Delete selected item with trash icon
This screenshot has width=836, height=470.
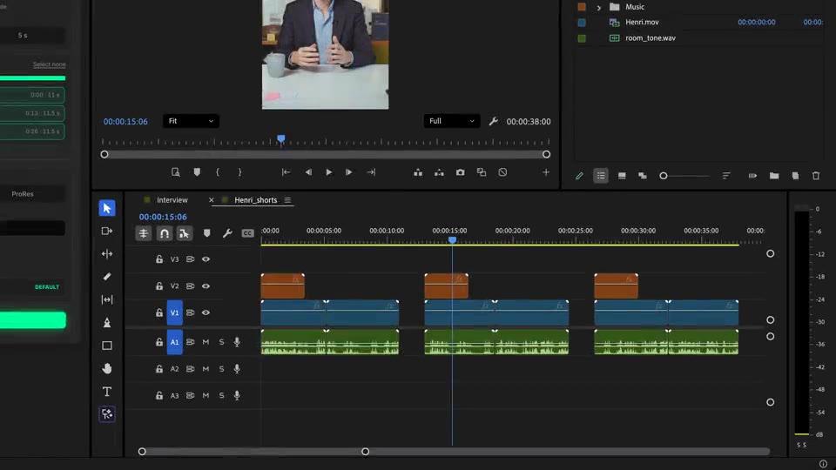coord(816,175)
